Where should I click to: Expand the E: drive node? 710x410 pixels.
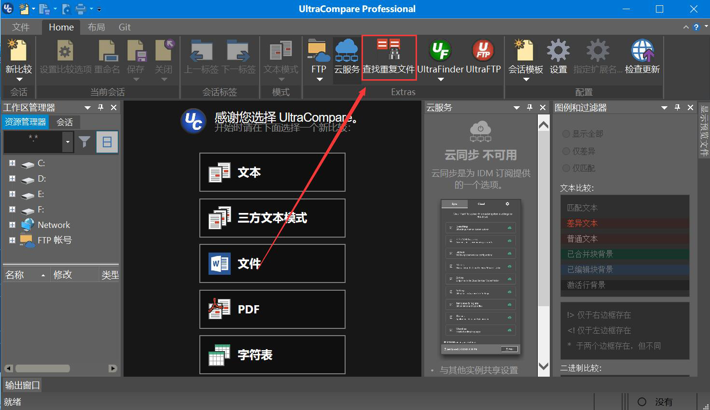point(12,194)
